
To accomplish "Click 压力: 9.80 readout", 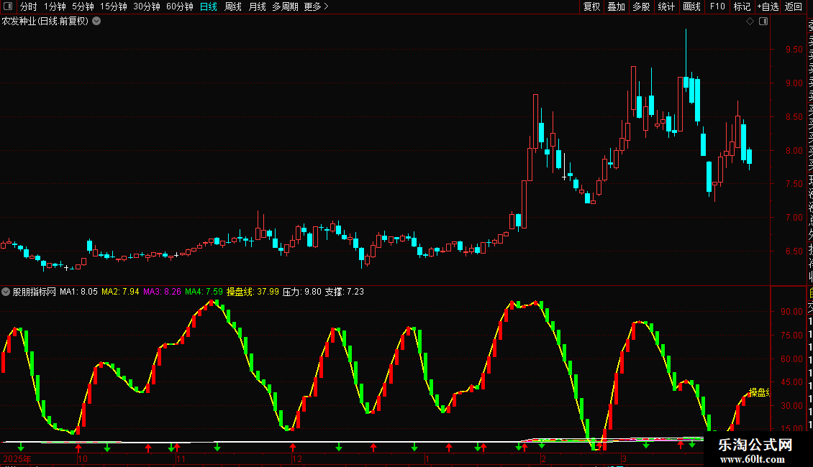I will (301, 292).
